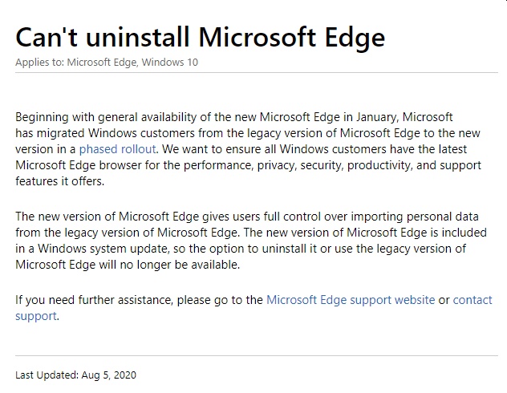Click the "Applies to:" label under the title
This screenshot has height=393, width=507.
pyautogui.click(x=39, y=62)
